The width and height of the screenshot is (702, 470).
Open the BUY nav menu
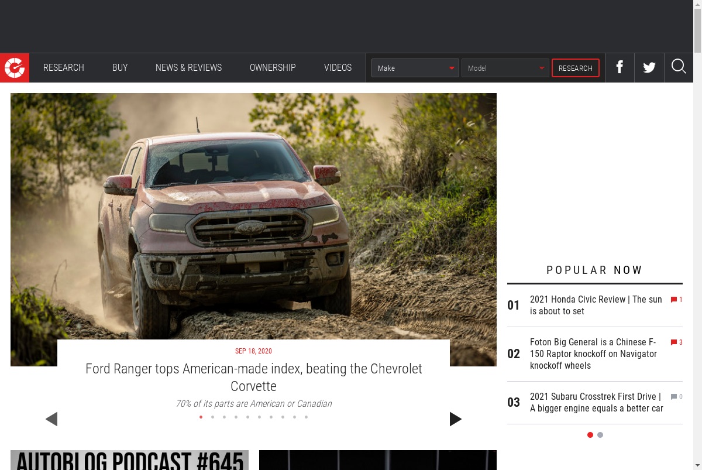120,68
